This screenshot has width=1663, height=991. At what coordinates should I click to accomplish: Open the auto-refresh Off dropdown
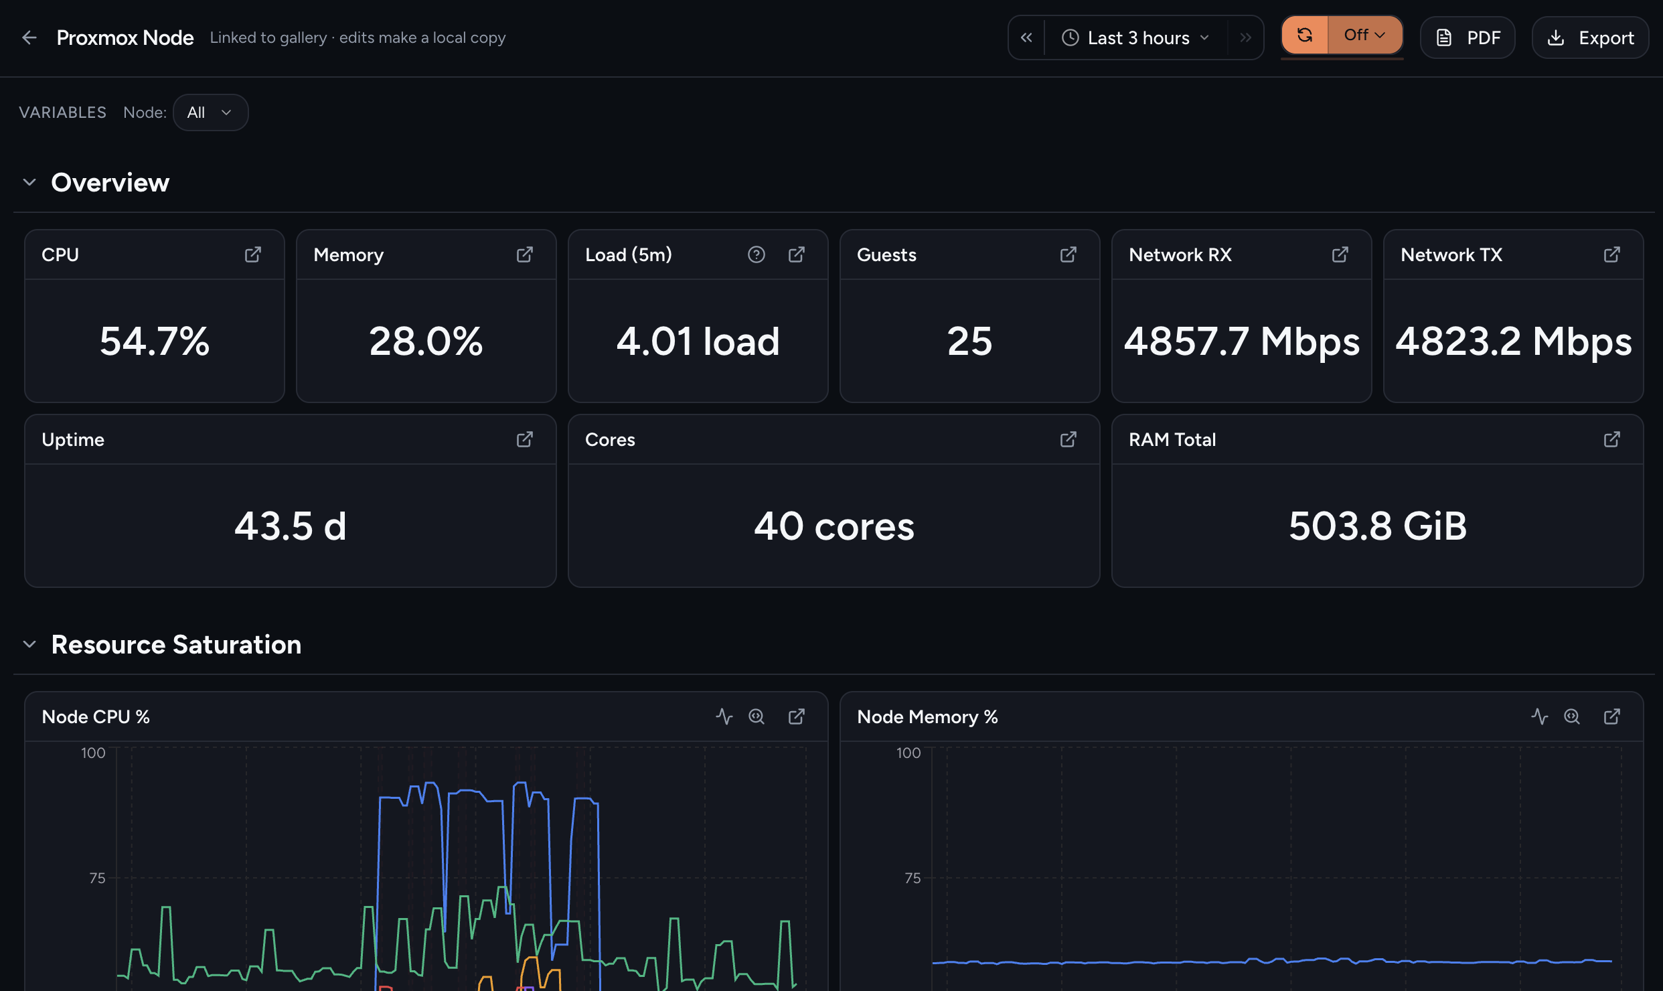tap(1365, 35)
